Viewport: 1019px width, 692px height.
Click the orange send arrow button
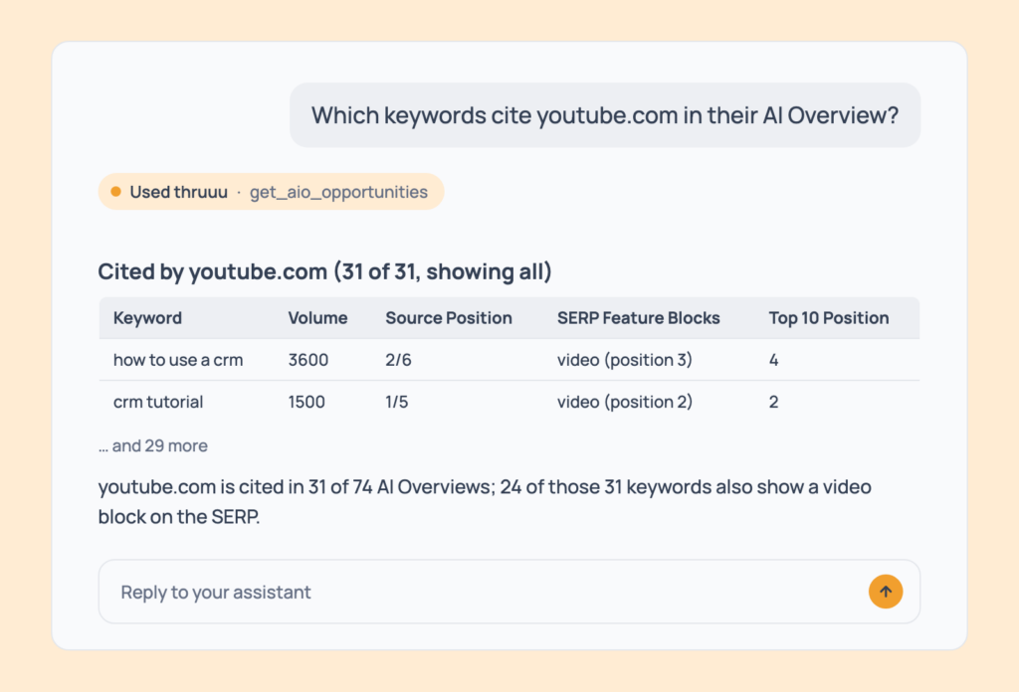coord(885,592)
